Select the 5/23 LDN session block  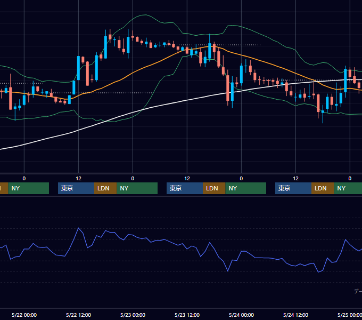[214, 188]
